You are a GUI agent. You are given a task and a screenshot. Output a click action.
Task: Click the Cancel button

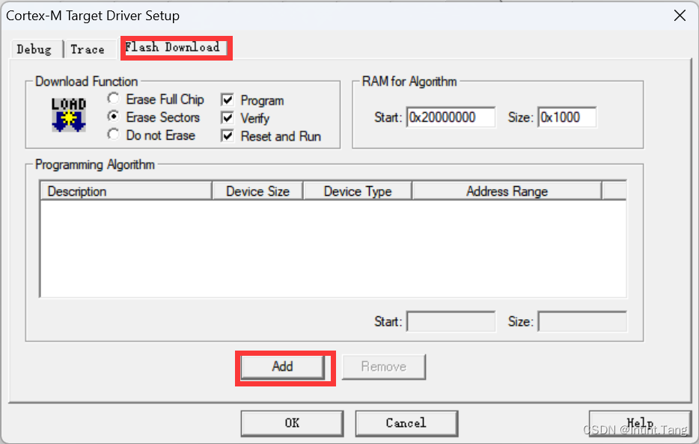pos(406,422)
